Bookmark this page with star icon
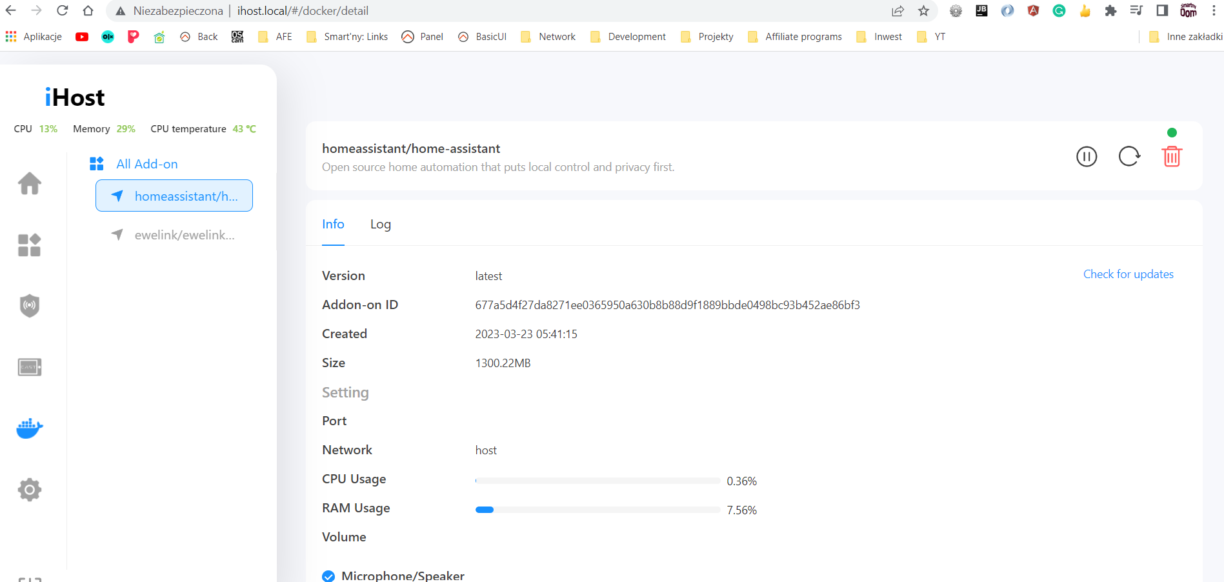Viewport: 1224px width, 582px height. point(924,11)
